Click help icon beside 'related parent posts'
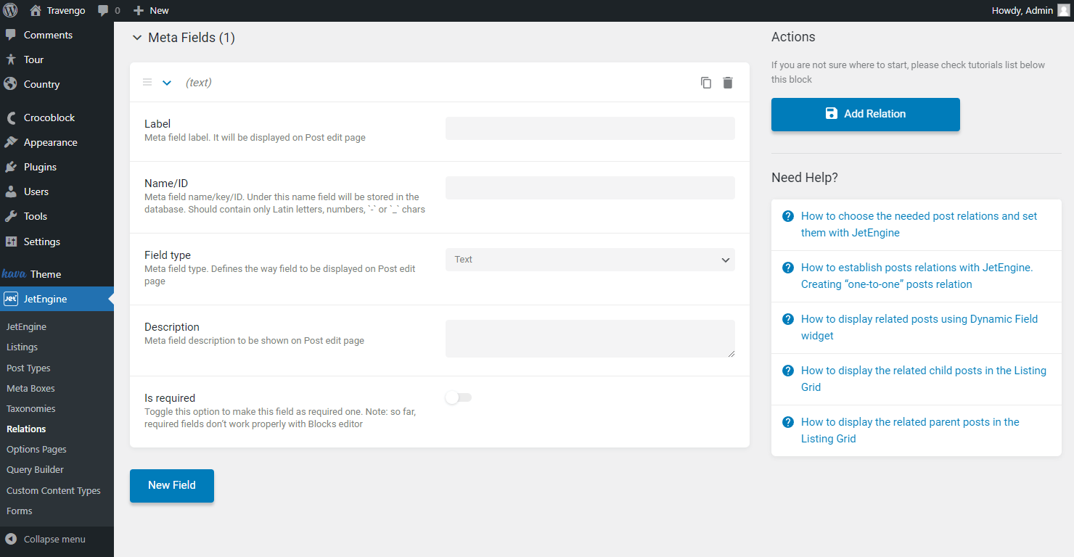 pos(787,422)
